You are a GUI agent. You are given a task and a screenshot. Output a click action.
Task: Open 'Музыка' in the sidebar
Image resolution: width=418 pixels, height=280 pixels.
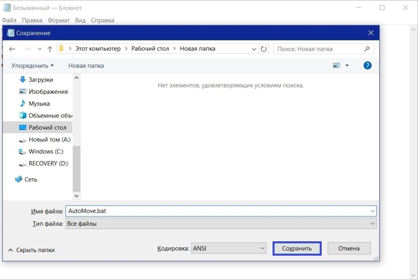pyautogui.click(x=39, y=104)
